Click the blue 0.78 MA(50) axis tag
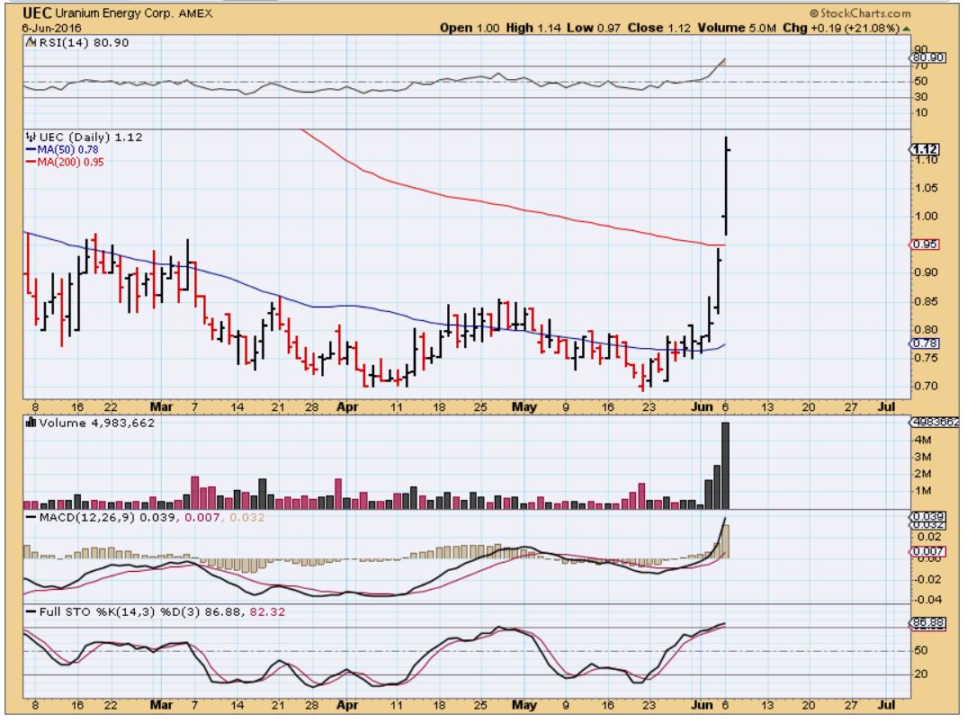The image size is (967, 722). (x=925, y=343)
